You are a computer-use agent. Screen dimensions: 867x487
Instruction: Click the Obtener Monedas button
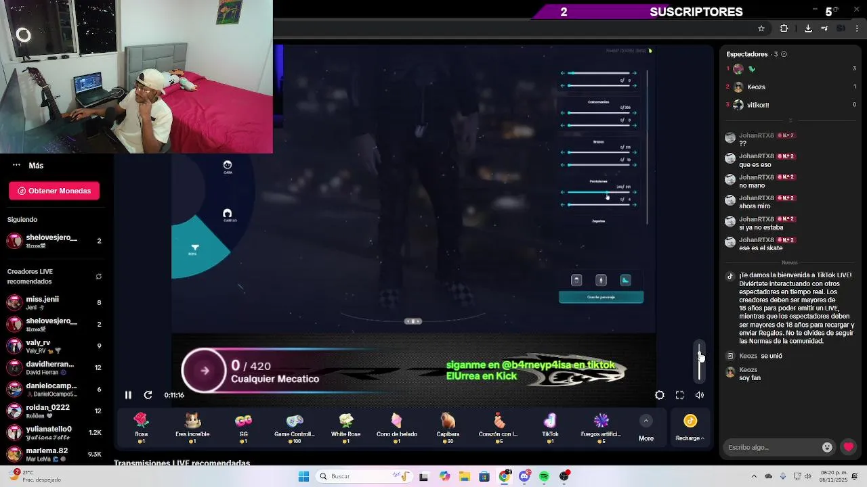tap(54, 191)
